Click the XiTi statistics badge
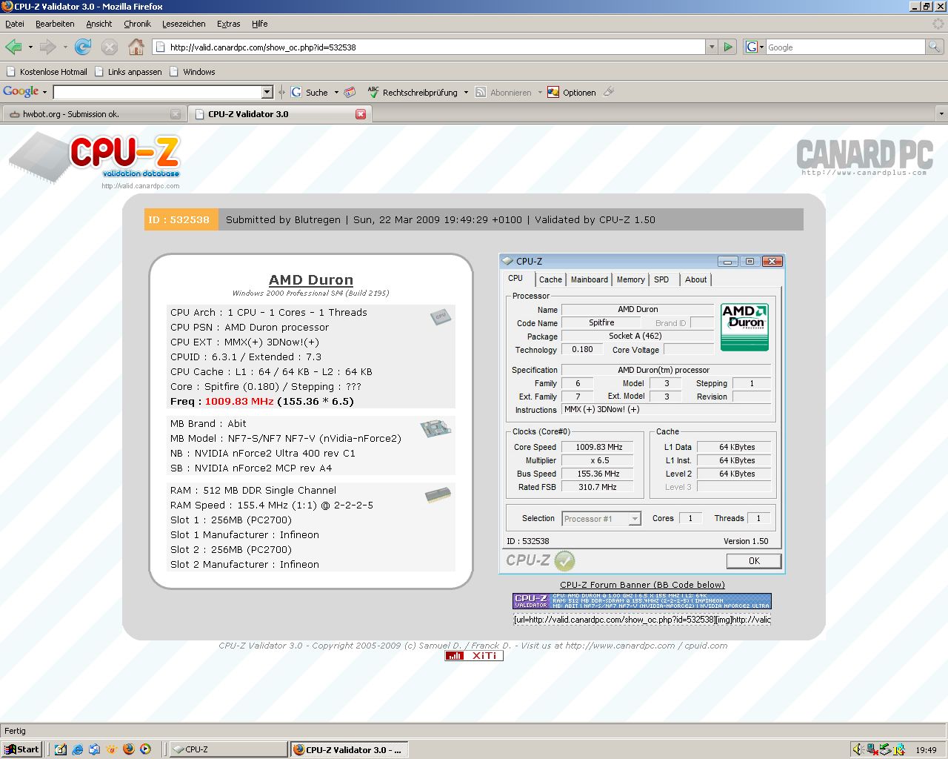Image resolution: width=948 pixels, height=759 pixels. click(x=474, y=655)
